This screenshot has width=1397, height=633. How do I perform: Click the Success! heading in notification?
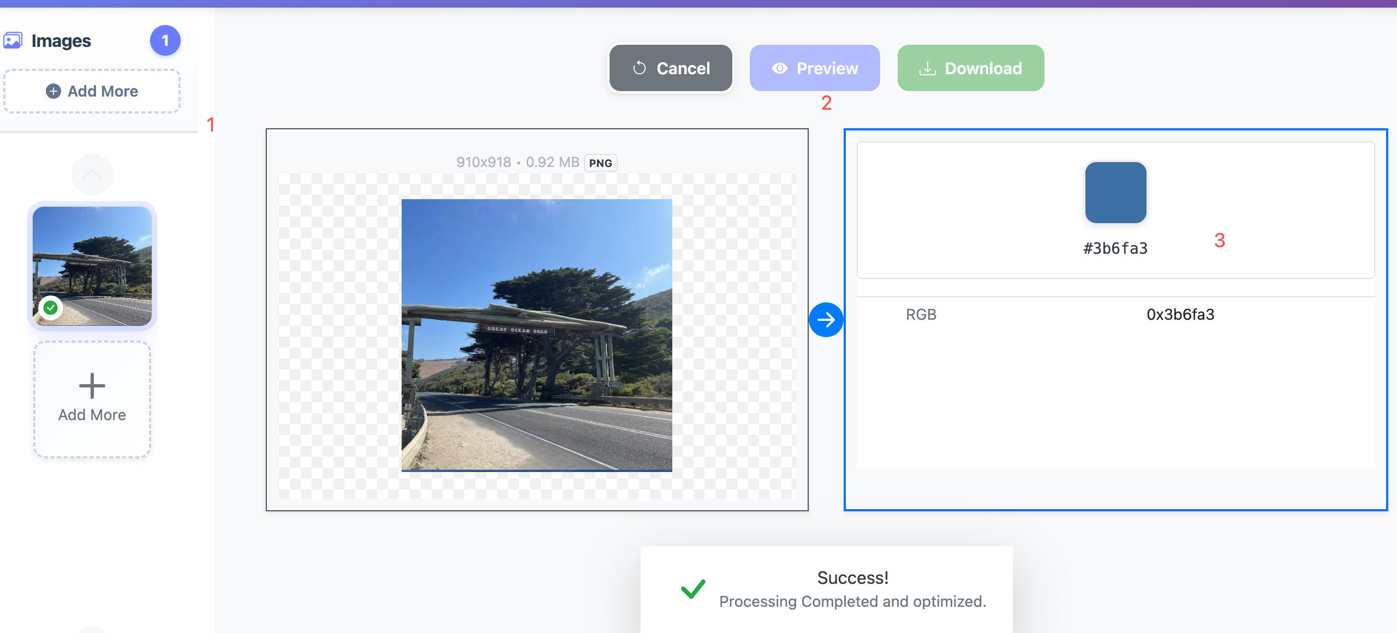853,577
